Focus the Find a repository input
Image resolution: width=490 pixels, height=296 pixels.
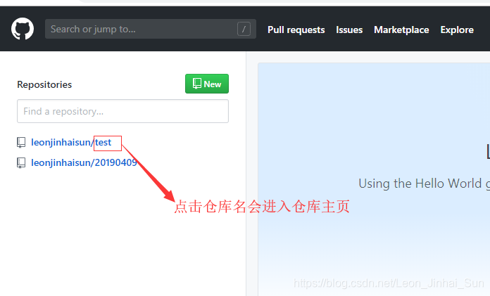[x=122, y=111]
